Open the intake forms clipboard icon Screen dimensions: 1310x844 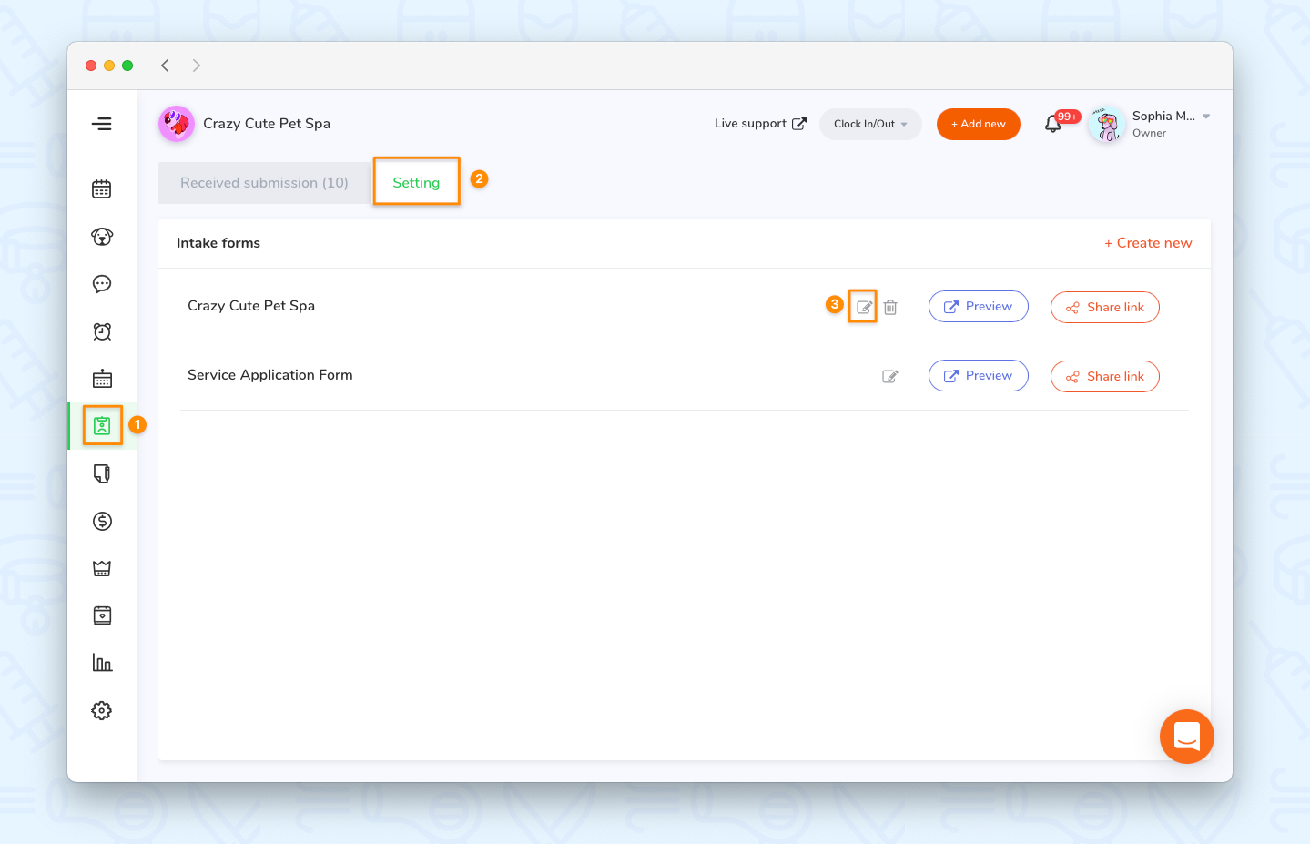pyautogui.click(x=102, y=426)
